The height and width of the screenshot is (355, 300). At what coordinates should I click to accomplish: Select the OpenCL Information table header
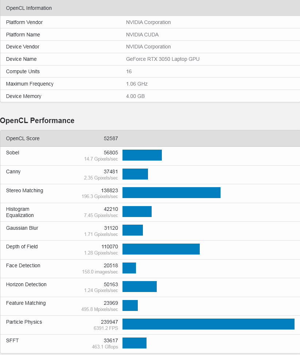click(x=29, y=8)
